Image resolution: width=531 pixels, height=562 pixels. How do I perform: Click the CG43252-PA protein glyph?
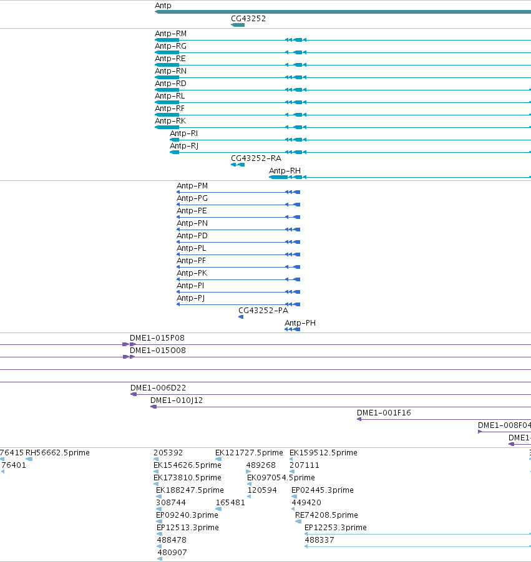(241, 317)
